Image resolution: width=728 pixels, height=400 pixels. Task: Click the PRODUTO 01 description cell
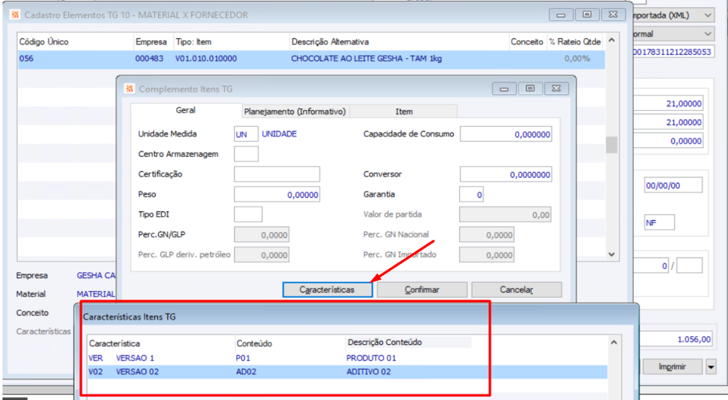coord(371,358)
